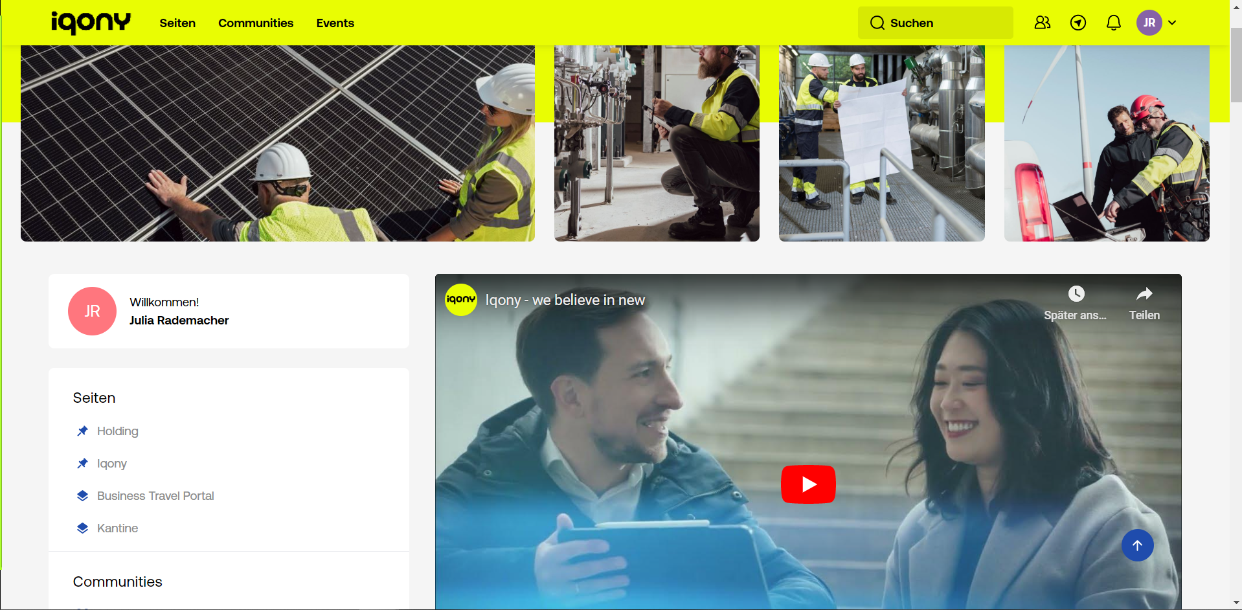This screenshot has width=1242, height=610.
Task: Open the notifications bell
Action: click(x=1113, y=23)
